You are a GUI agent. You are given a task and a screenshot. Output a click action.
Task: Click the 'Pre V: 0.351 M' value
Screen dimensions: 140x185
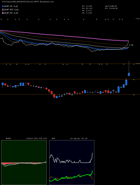(x=111, y=8)
